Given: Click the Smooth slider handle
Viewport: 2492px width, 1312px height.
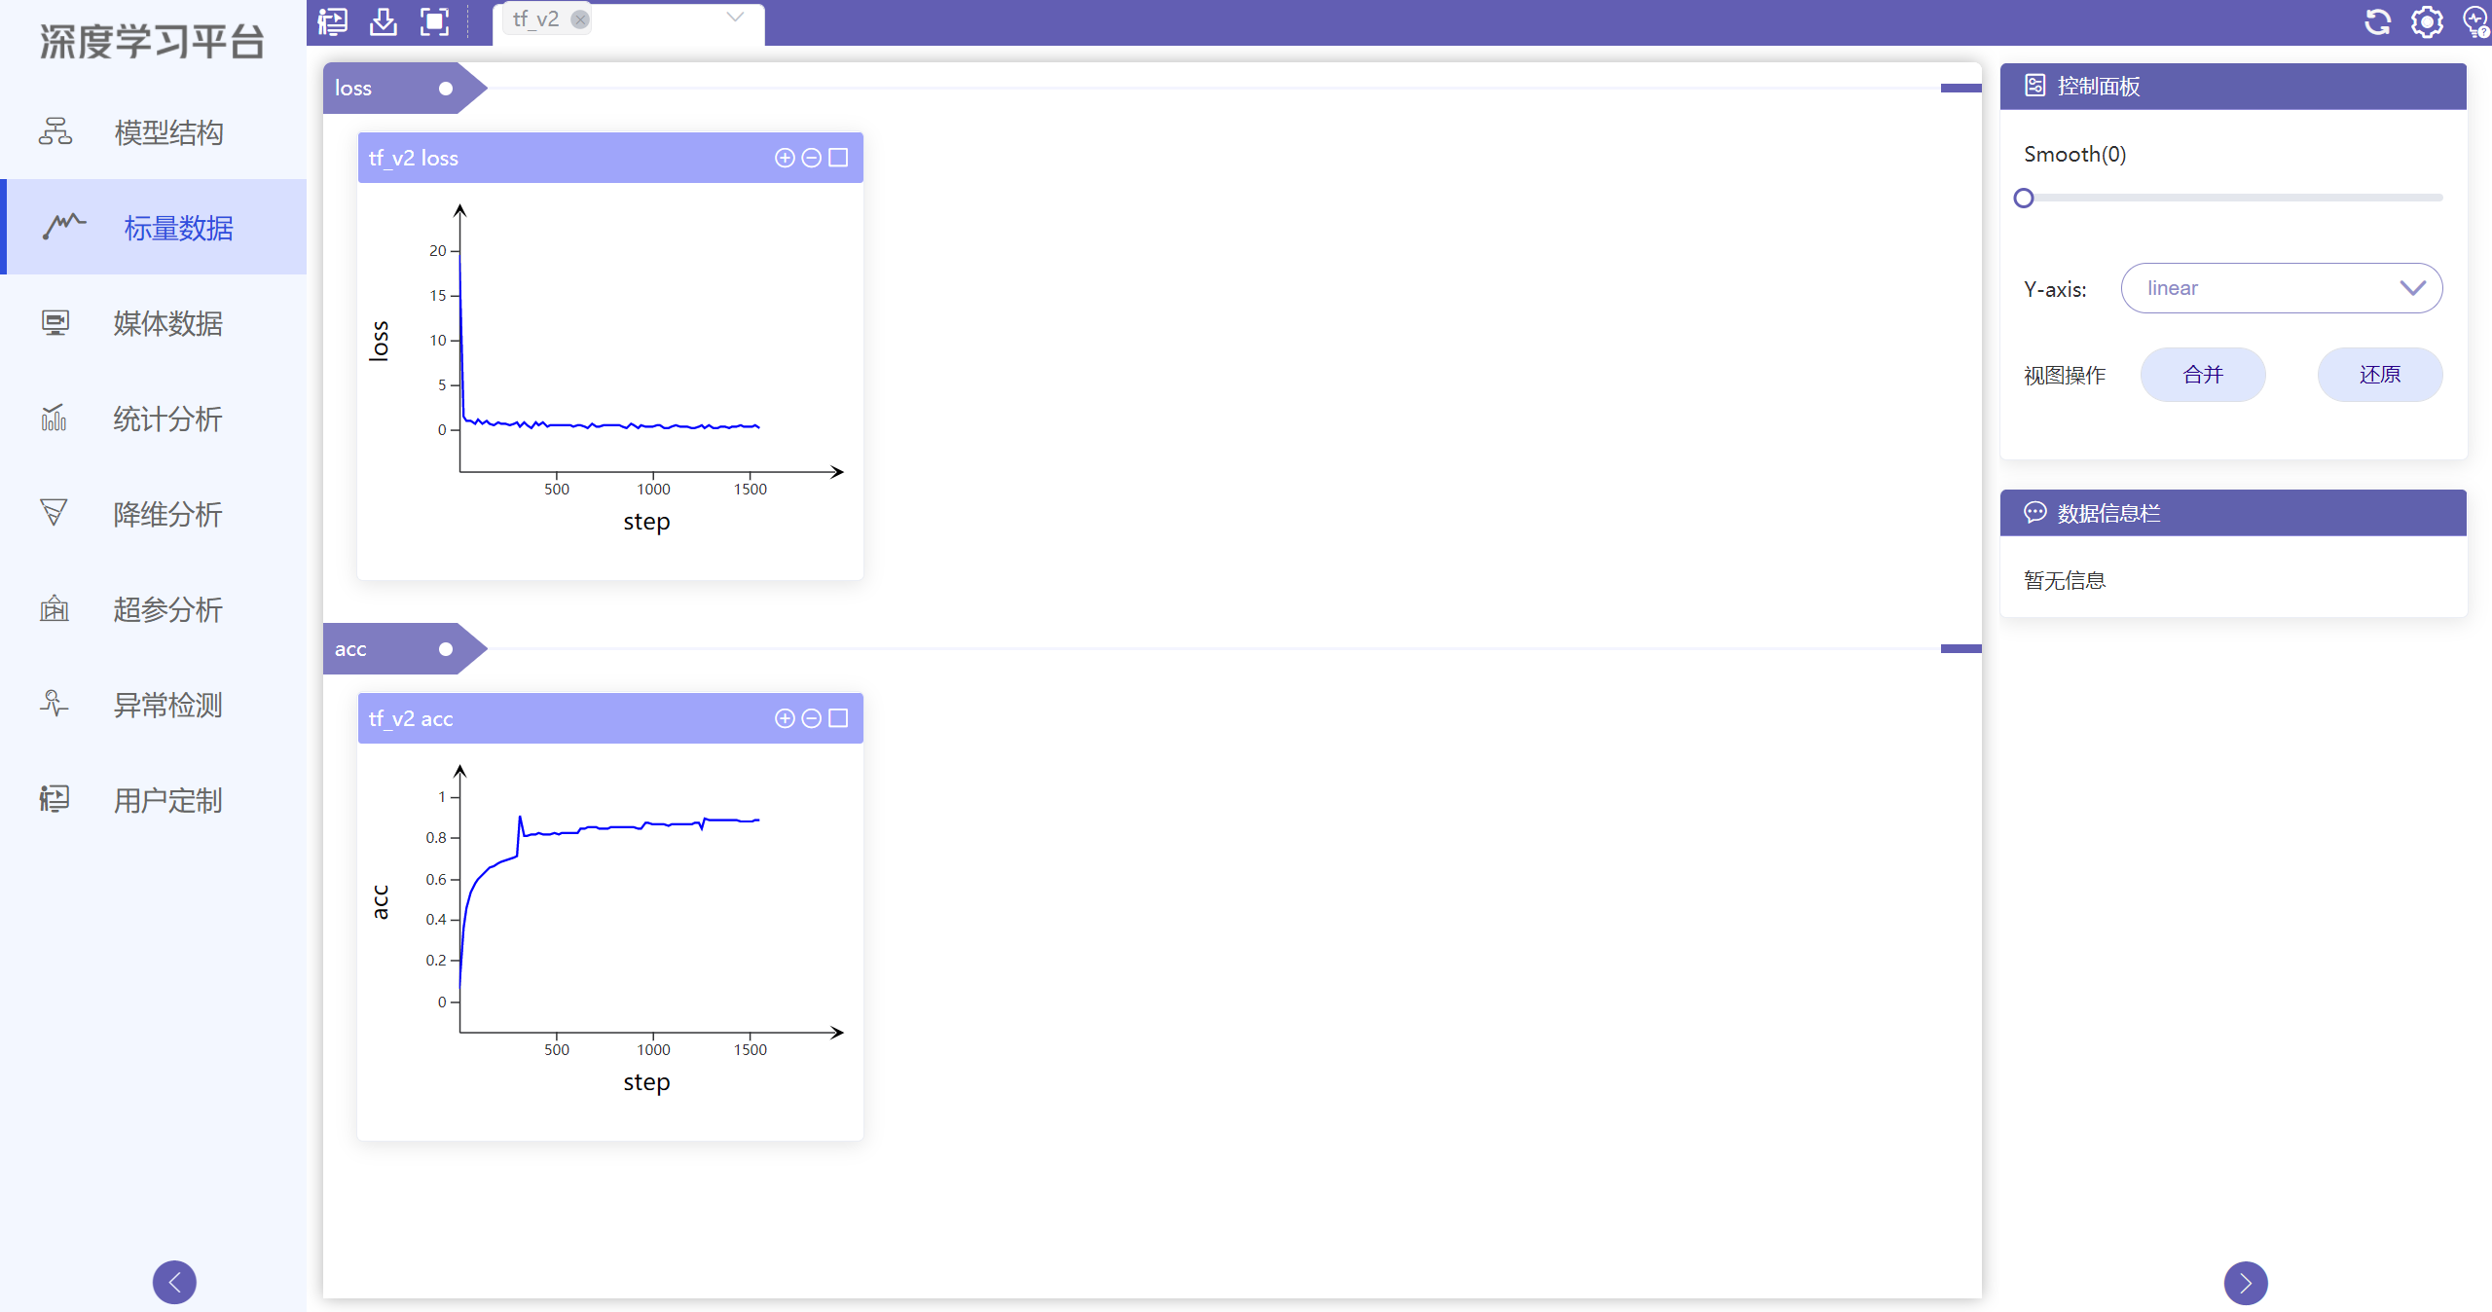Looking at the screenshot, I should point(2024,199).
